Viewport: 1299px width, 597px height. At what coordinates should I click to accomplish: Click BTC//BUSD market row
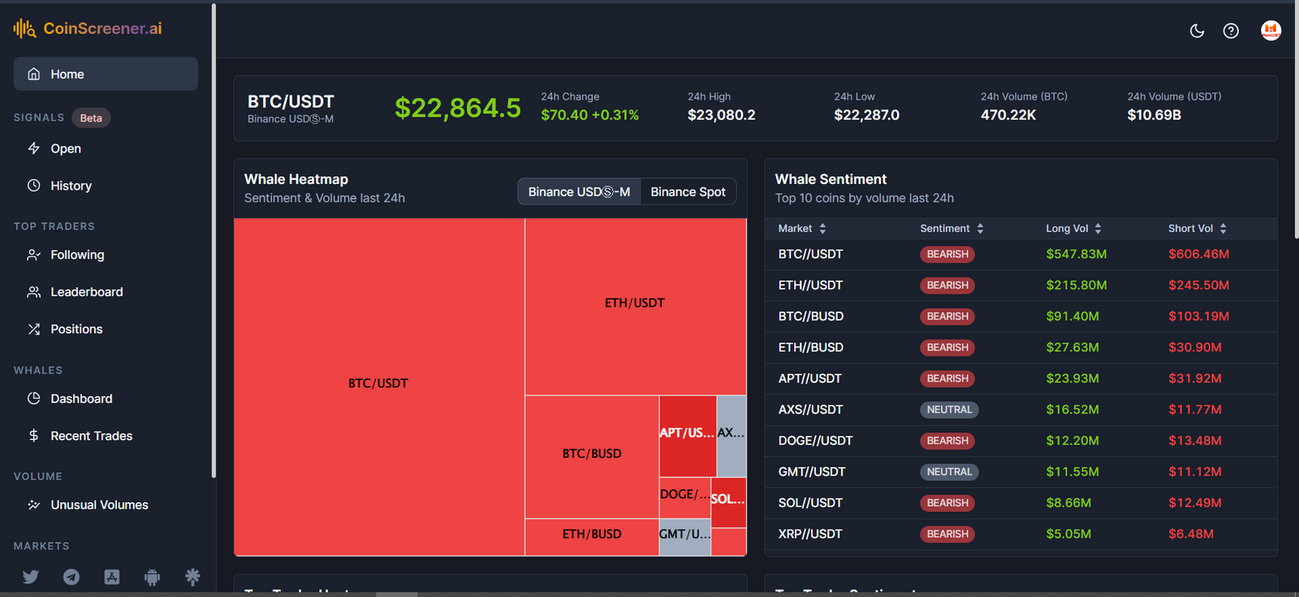(x=1021, y=316)
